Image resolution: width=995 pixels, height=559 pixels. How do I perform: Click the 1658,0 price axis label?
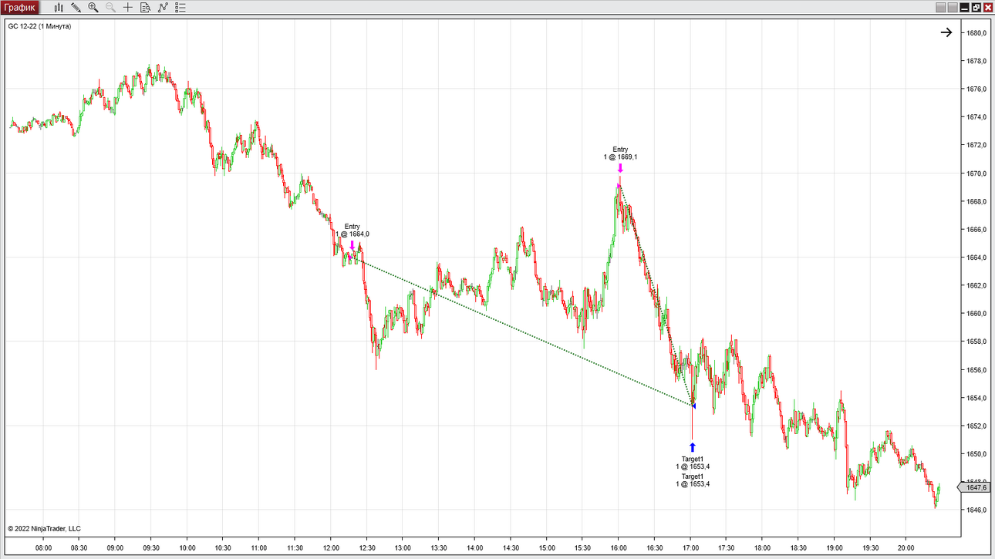[976, 342]
